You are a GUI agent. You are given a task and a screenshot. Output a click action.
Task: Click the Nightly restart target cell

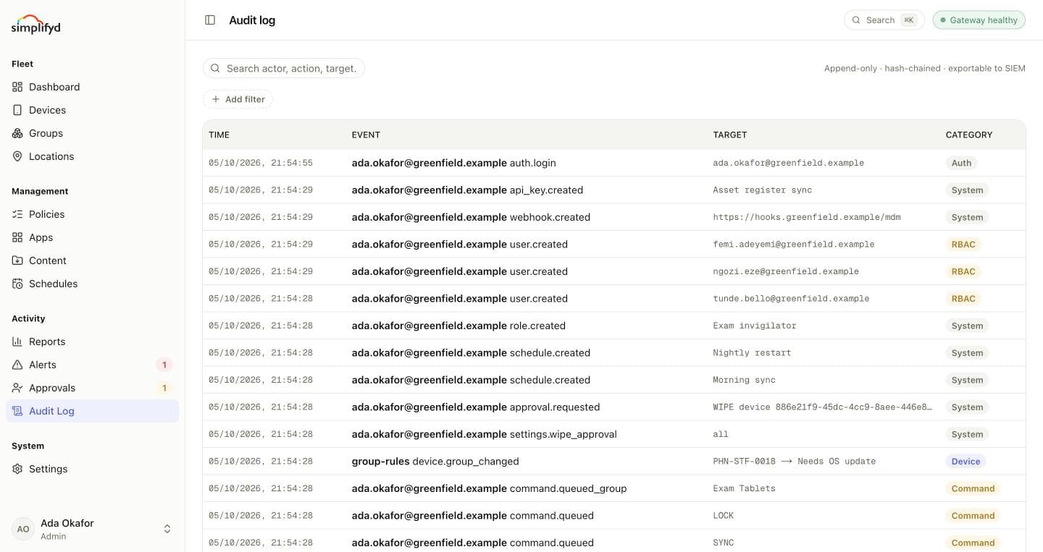coord(752,353)
